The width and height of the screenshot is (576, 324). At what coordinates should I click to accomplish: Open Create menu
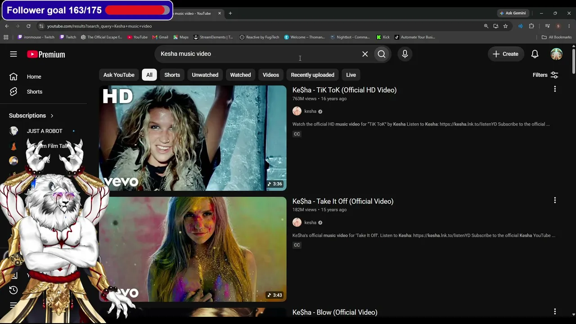pyautogui.click(x=506, y=54)
